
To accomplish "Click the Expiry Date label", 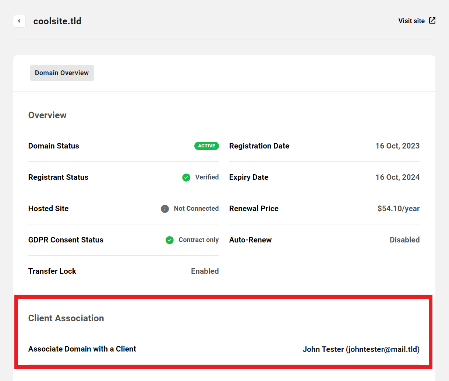I will [249, 177].
